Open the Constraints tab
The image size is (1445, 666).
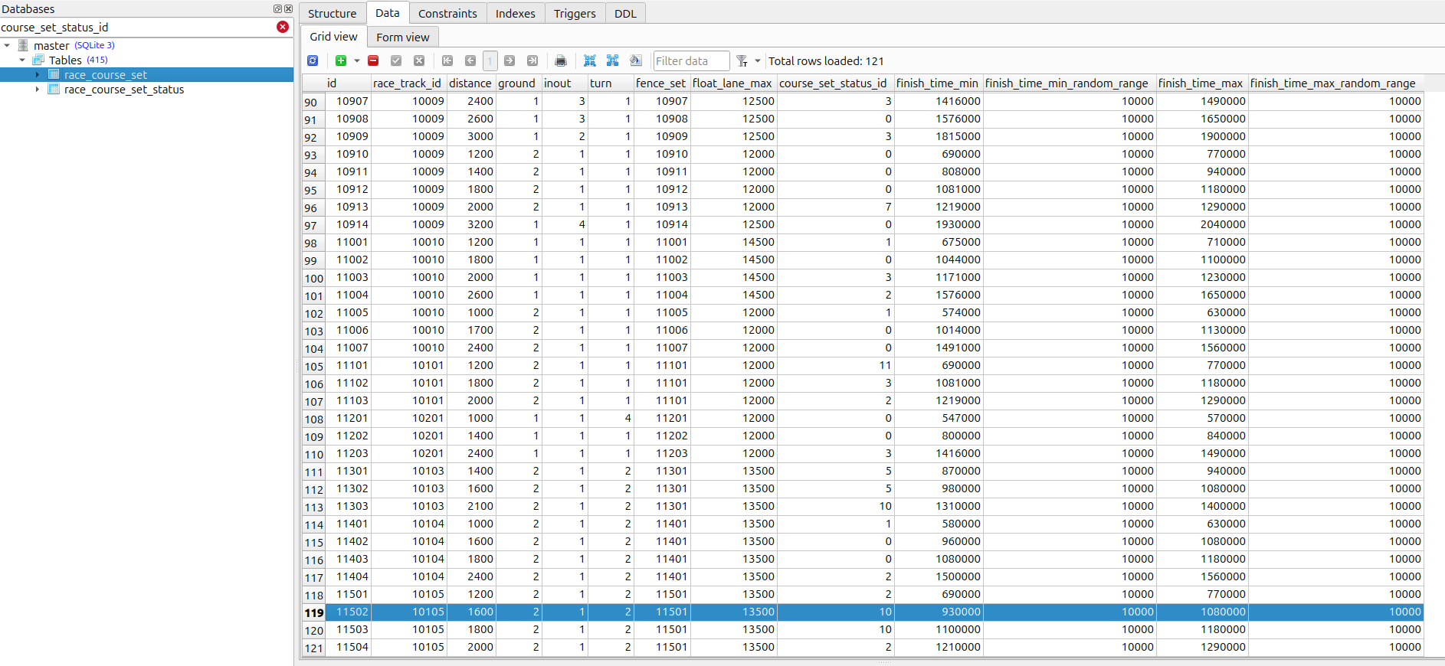pos(447,13)
